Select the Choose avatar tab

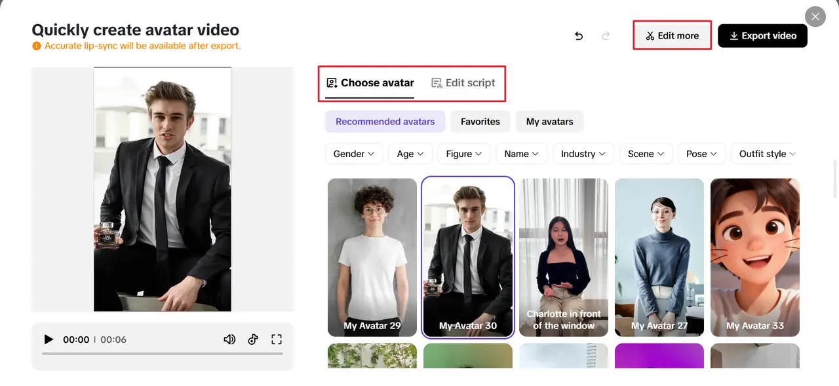tap(370, 83)
